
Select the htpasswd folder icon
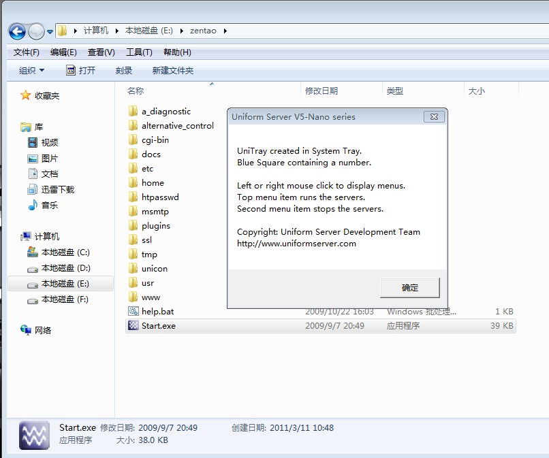click(133, 197)
